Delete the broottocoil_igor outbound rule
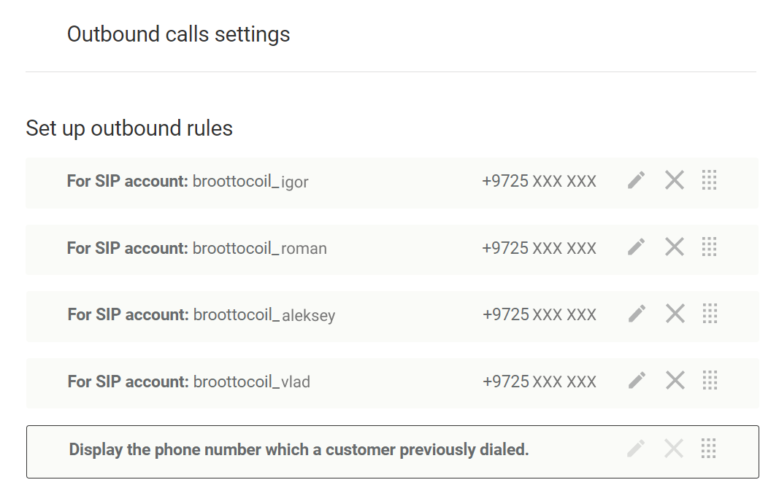779x496 pixels. [675, 180]
